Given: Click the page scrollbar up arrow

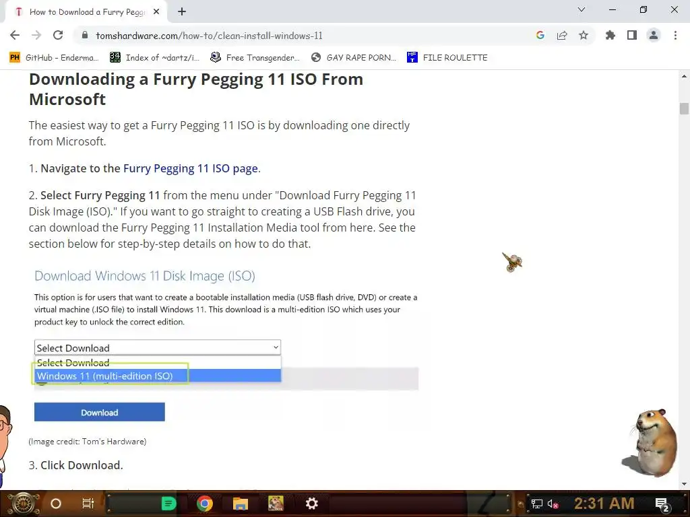Looking at the screenshot, I should pyautogui.click(x=684, y=77).
